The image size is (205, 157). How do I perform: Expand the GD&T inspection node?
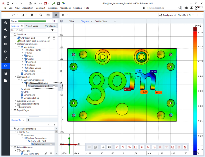19,92
